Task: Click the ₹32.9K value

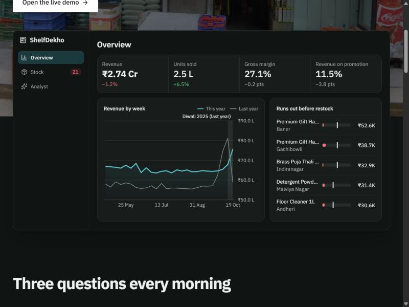Action: 367,165
